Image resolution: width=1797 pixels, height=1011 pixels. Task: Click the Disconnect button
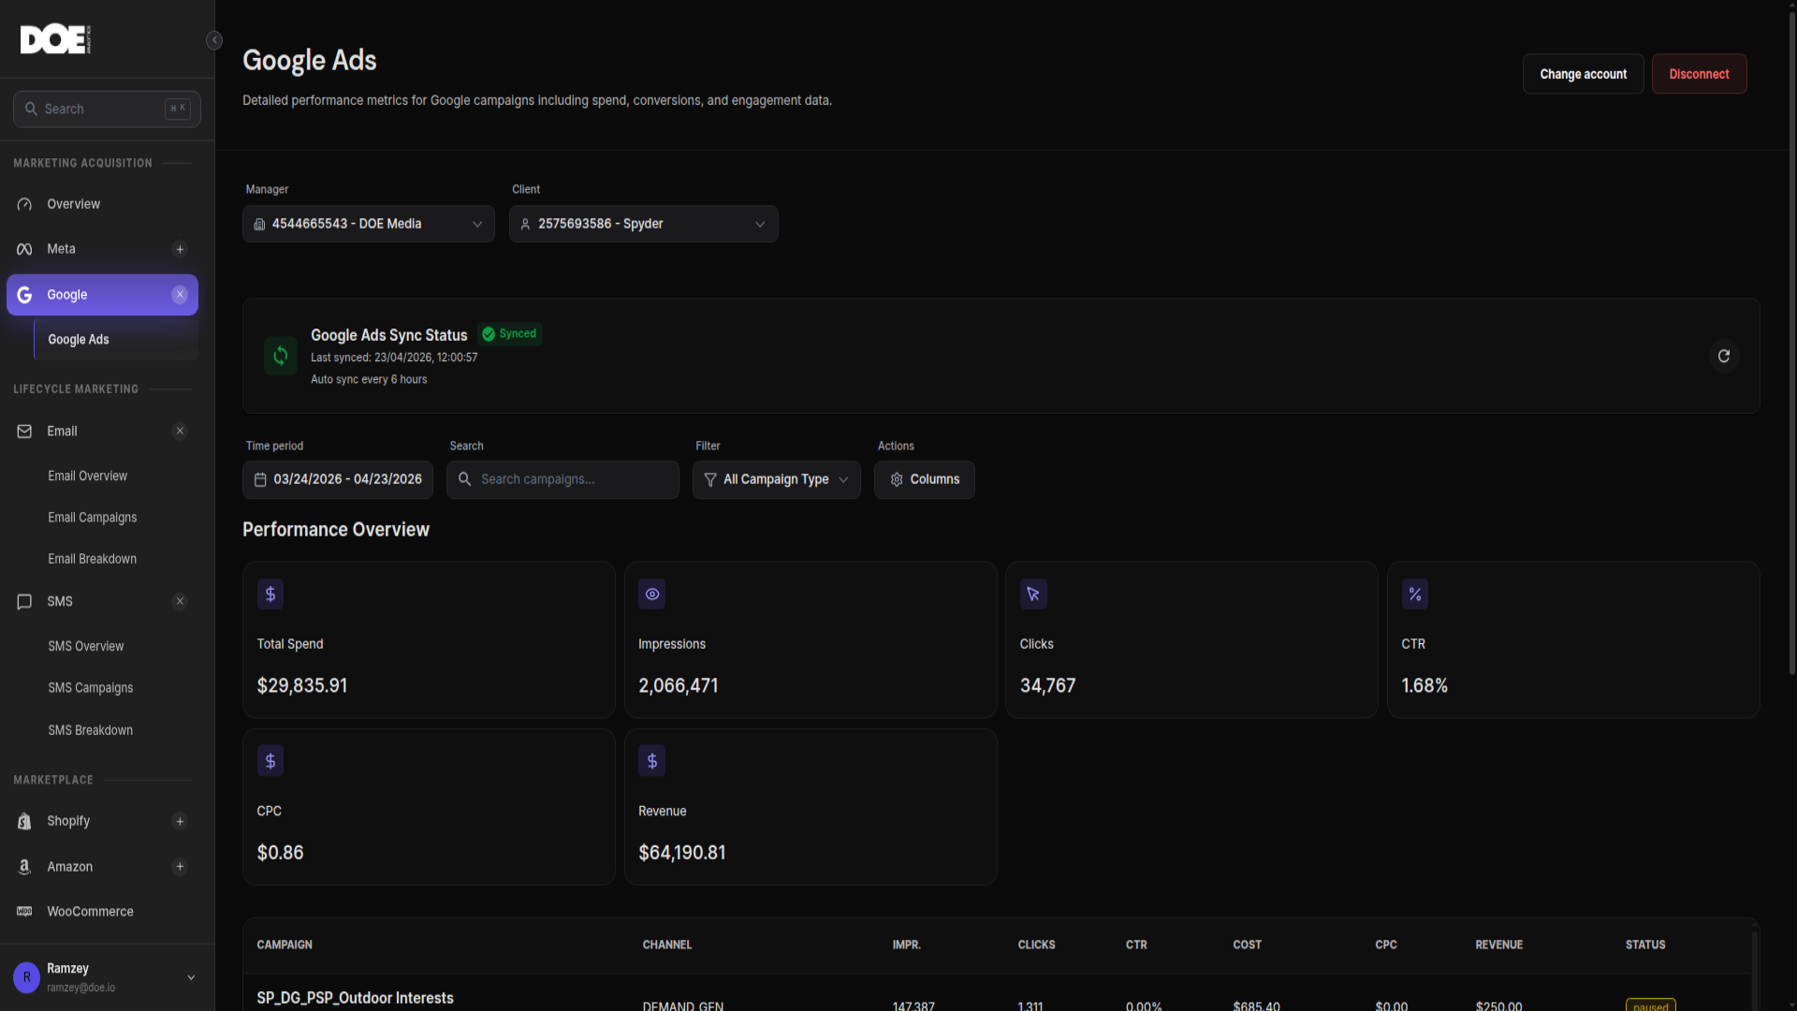(x=1700, y=74)
